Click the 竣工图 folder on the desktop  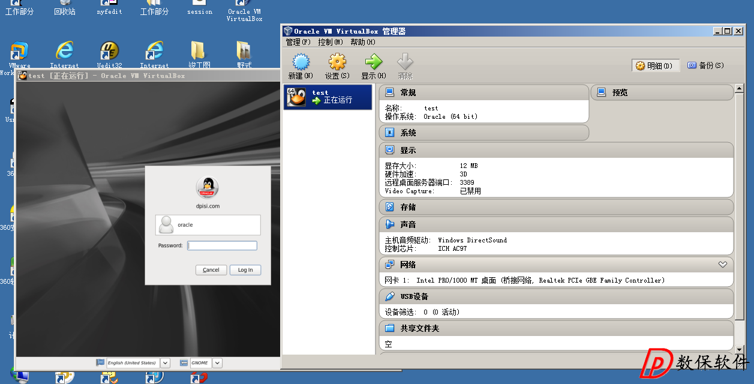[199, 51]
